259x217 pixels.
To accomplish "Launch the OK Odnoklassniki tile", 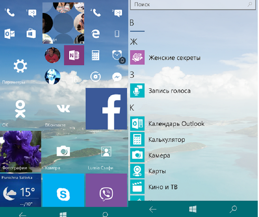I will click(20, 109).
